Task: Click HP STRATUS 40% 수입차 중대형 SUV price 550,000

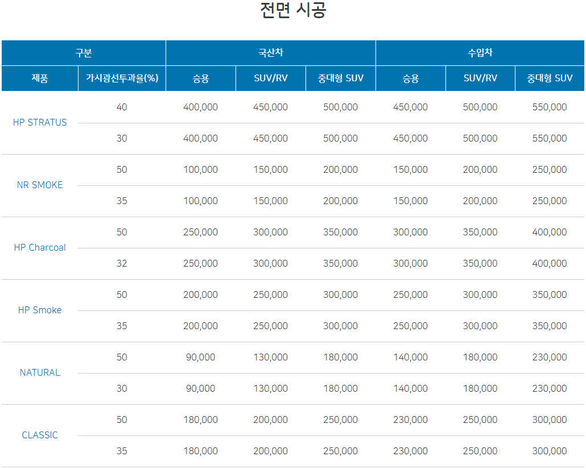Action: 550,107
